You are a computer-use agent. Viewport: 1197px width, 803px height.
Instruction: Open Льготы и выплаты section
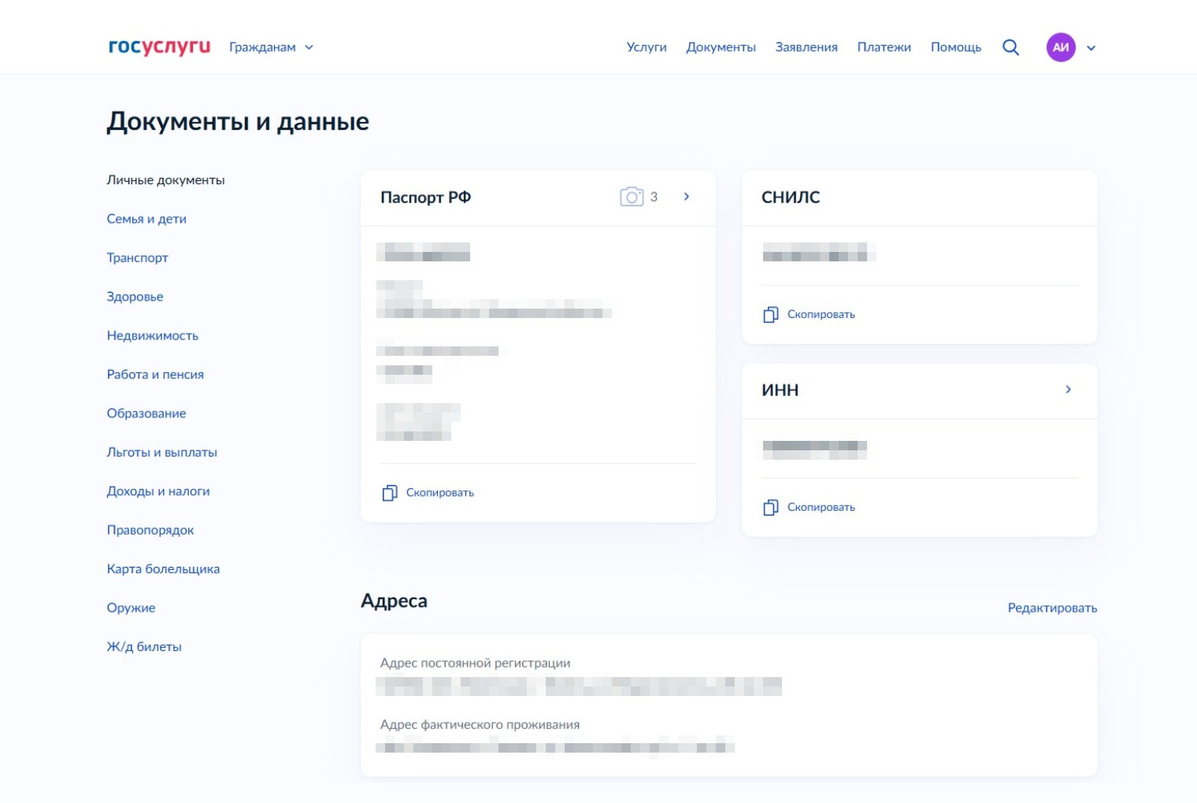[161, 452]
